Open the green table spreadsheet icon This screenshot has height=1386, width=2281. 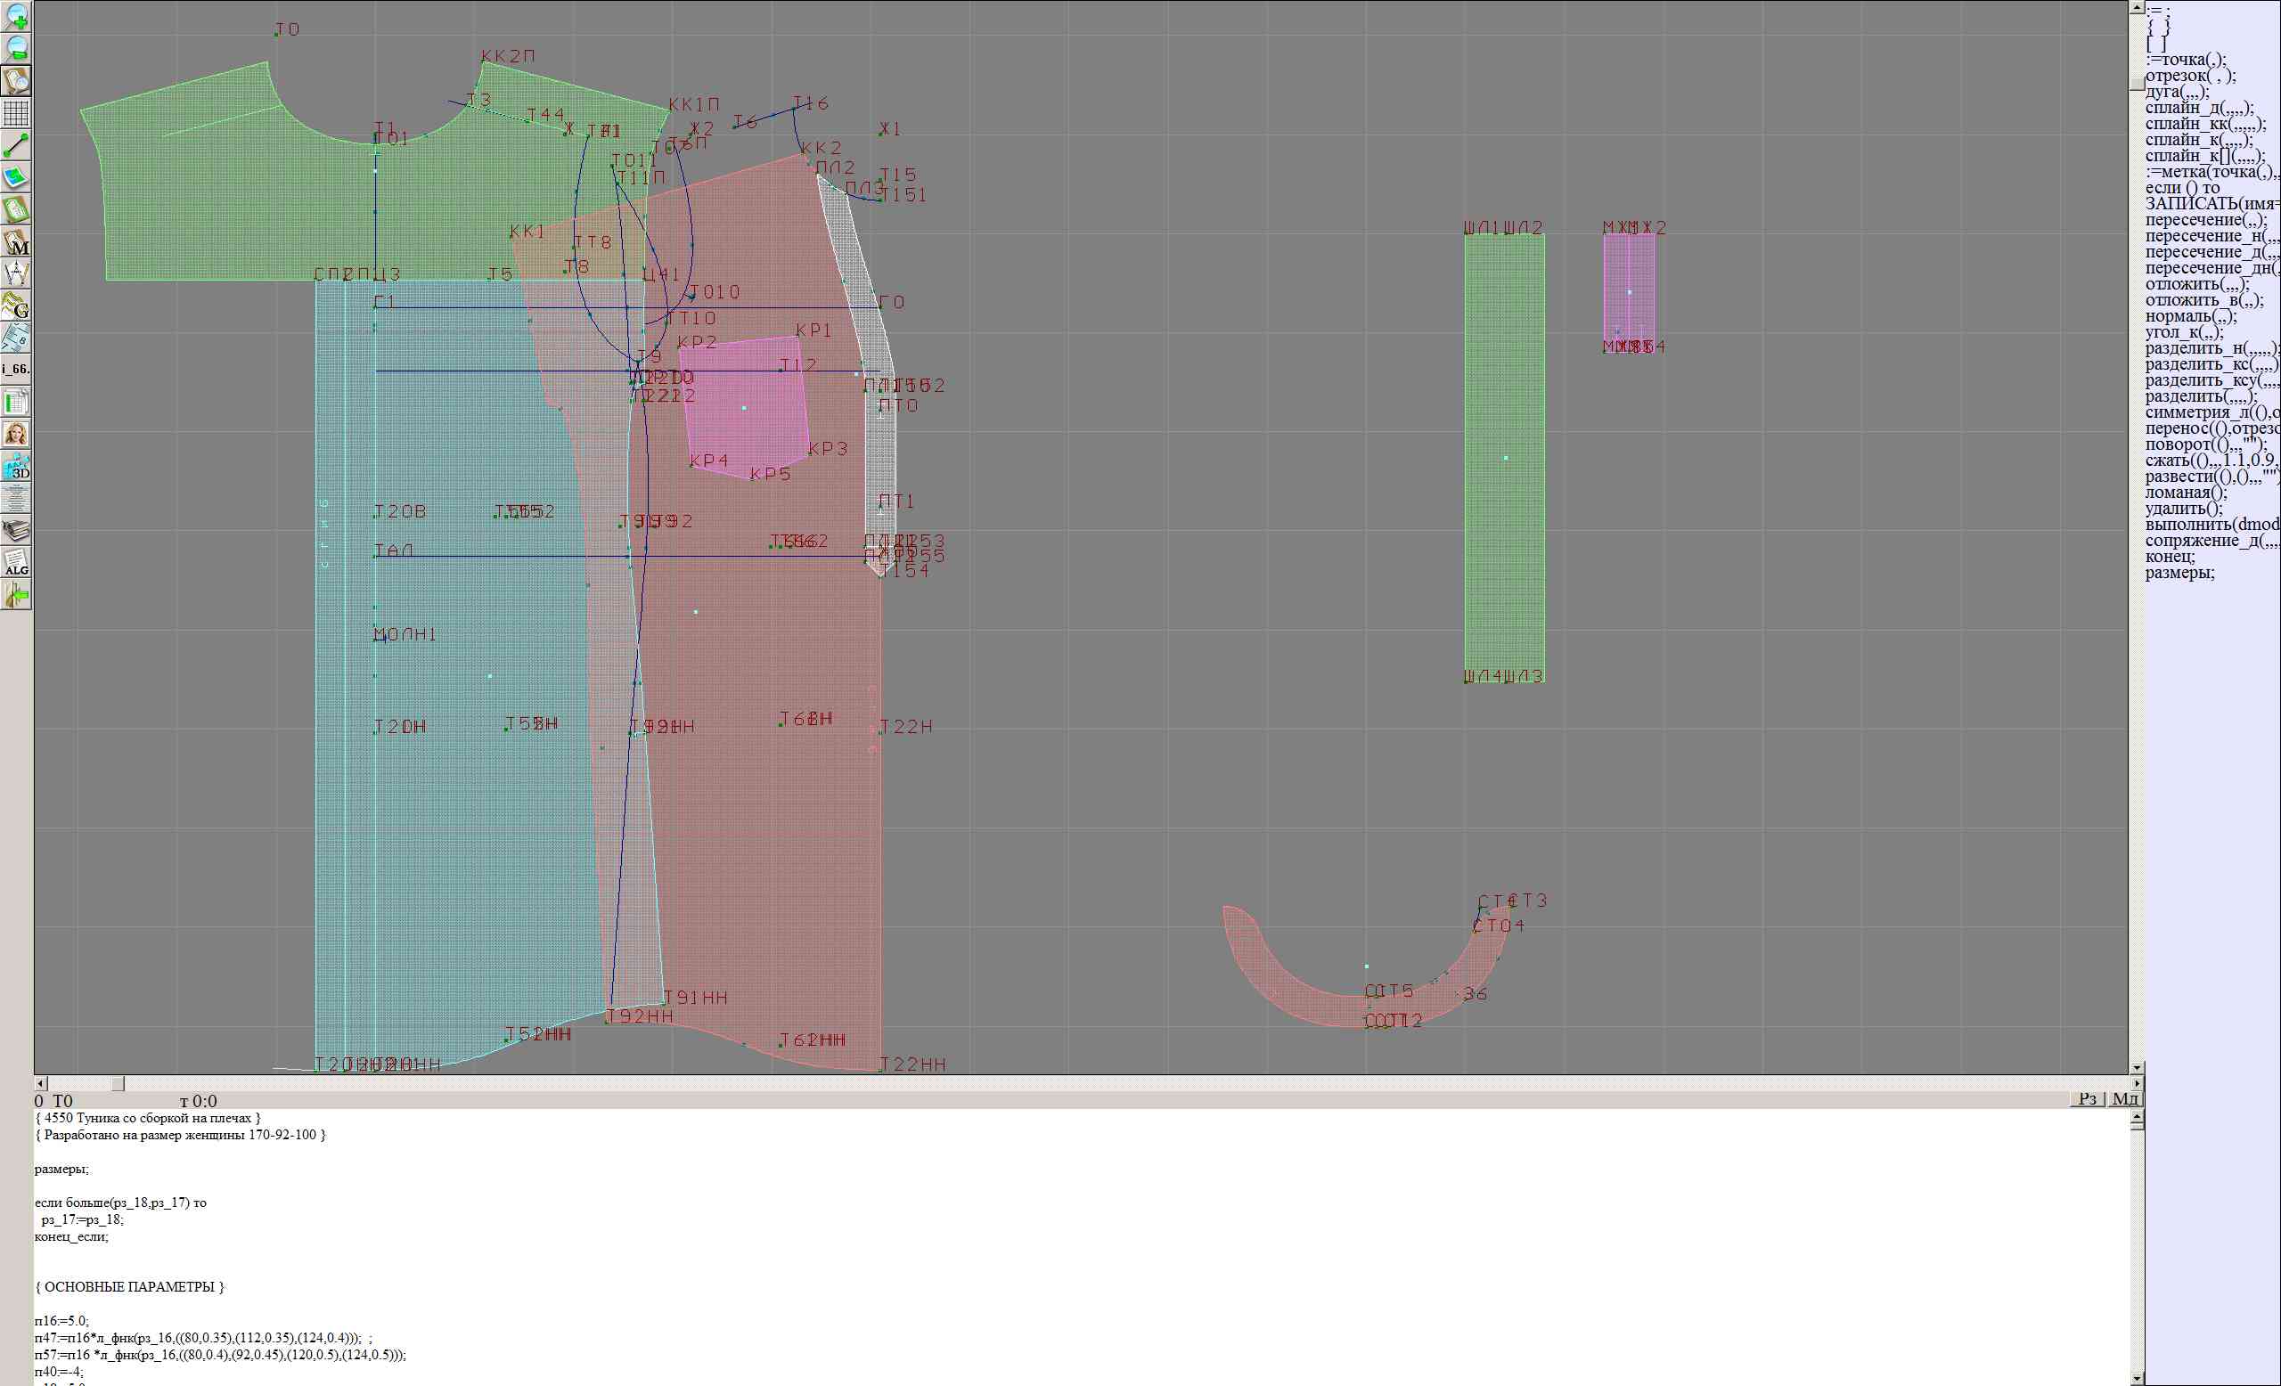tap(17, 402)
